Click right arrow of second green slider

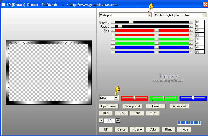[x=191, y=43]
